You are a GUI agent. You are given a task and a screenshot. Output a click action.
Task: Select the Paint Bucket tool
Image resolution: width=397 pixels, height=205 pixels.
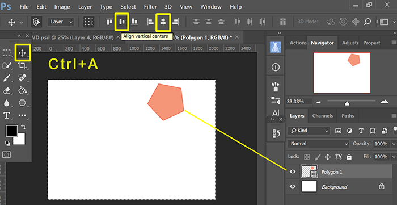pyautogui.click(x=22, y=90)
